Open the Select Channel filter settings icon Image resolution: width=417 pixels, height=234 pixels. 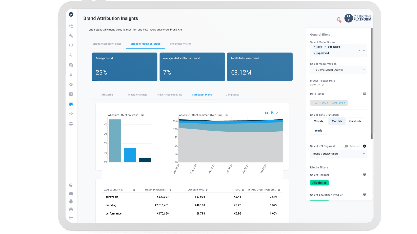pos(364,174)
